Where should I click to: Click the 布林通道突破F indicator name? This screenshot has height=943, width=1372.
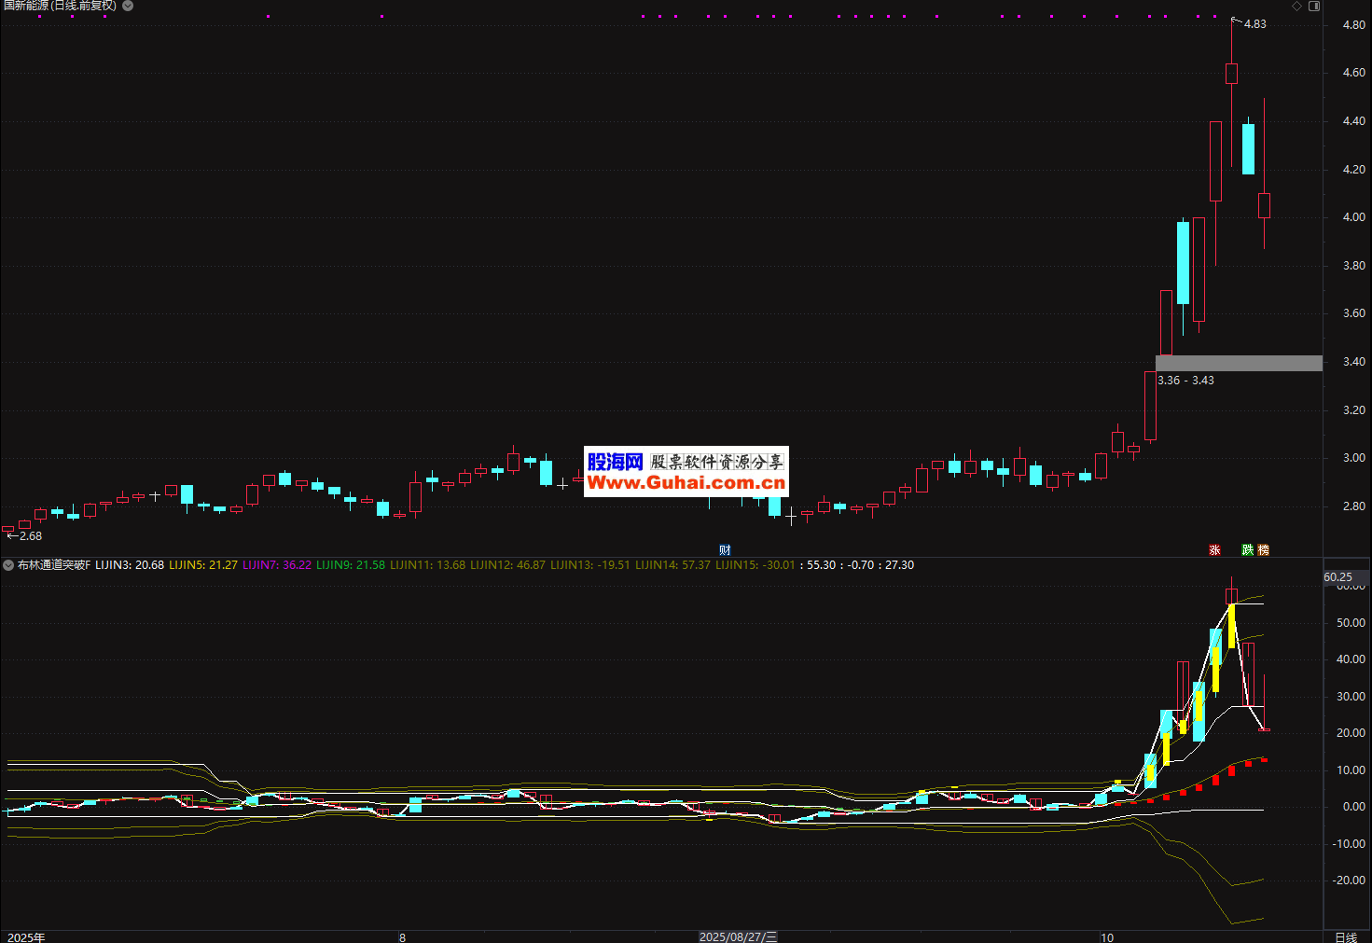click(54, 565)
